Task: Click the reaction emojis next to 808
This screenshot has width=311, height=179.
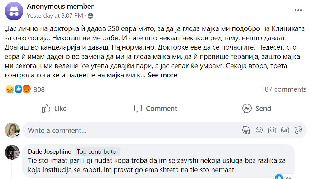Action: 18,90
